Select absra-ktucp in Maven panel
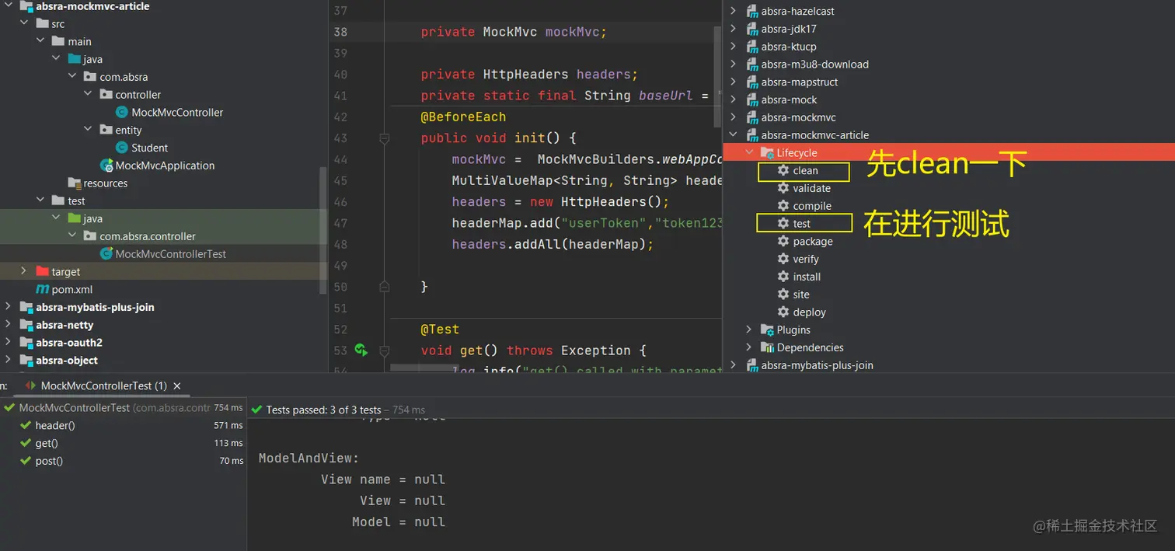The width and height of the screenshot is (1175, 551). pos(789,47)
